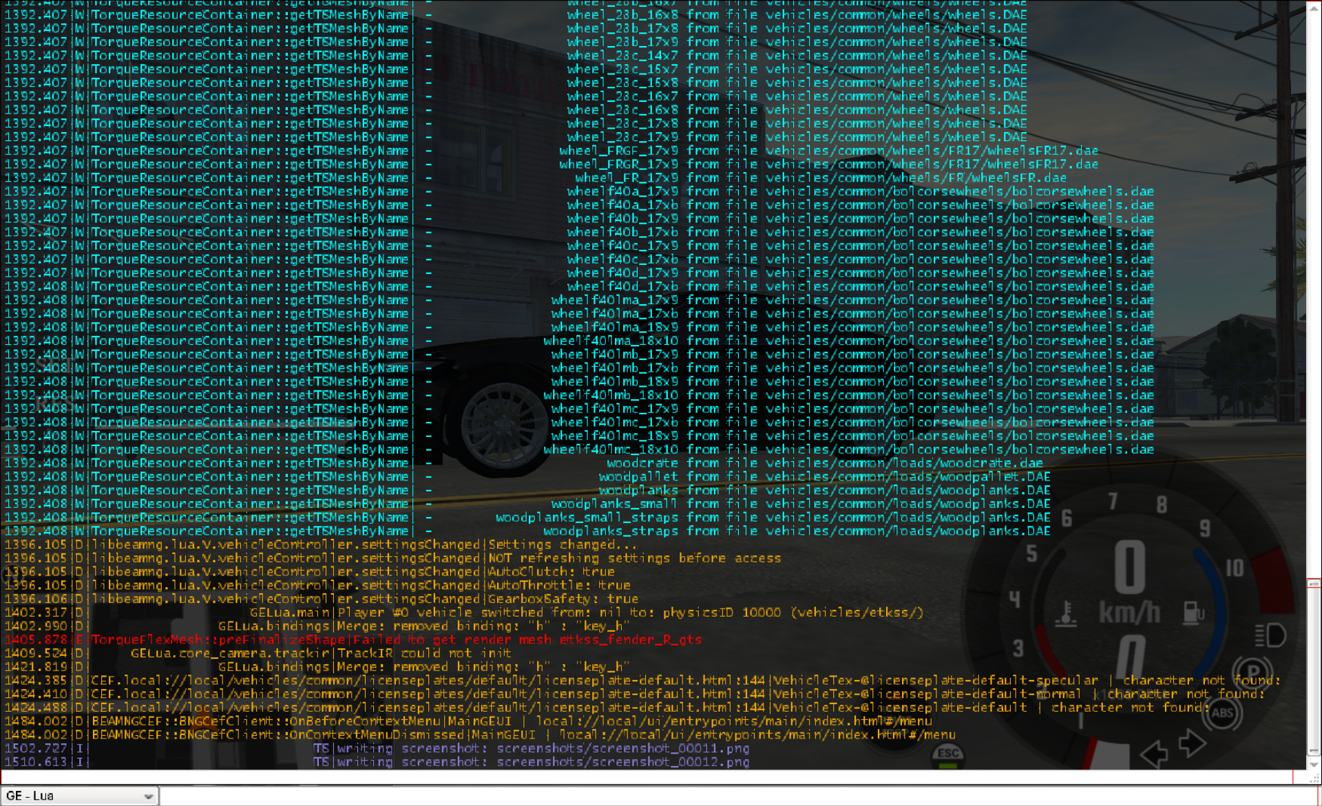The image size is (1322, 806).
Task: Select the 'wheelf40lma_18x10' log line
Action: [579, 341]
